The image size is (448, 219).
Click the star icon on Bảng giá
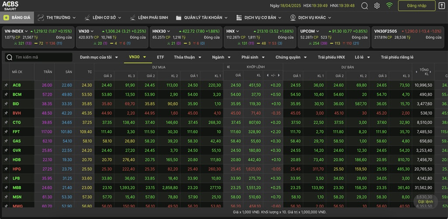point(6,18)
